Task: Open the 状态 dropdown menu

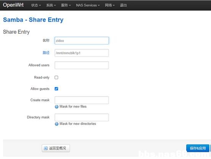Action: 36,5
